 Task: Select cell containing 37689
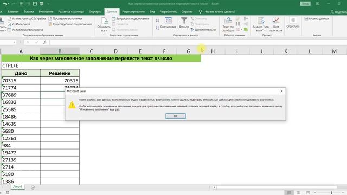pos(21,95)
